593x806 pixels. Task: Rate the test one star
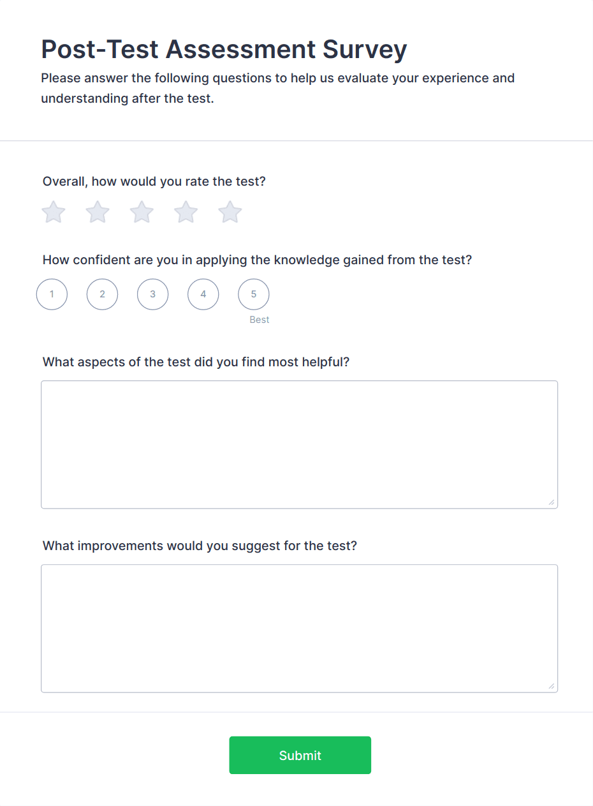(x=54, y=213)
